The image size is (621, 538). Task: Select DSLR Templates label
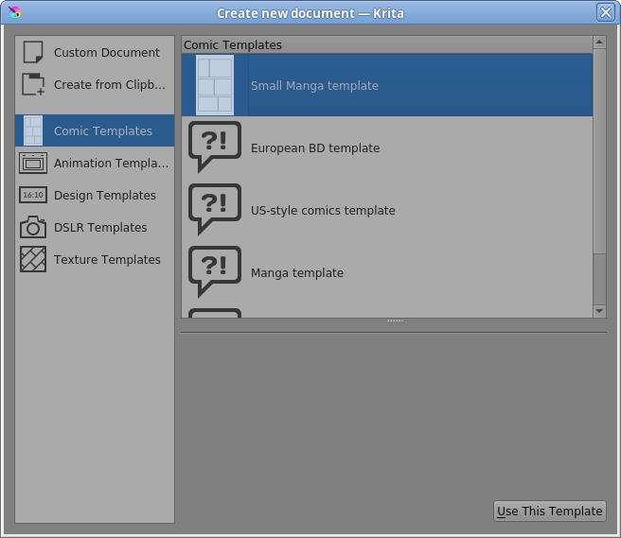point(100,228)
